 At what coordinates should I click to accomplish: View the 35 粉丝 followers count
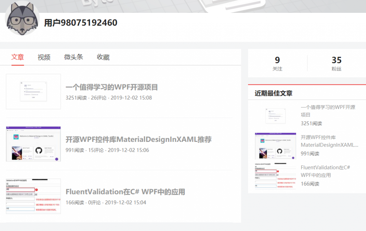(x=337, y=63)
